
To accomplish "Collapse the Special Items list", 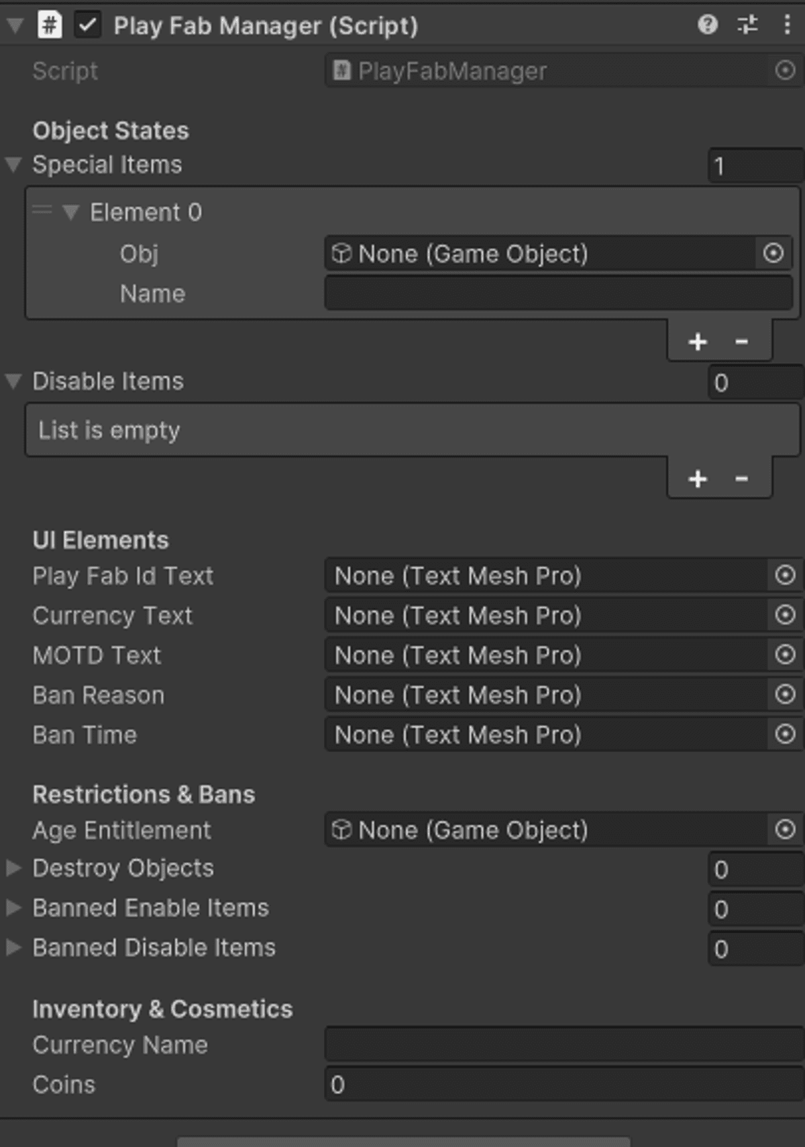I will click(13, 165).
